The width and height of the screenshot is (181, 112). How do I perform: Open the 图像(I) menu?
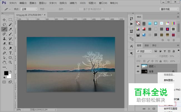point(33,3)
